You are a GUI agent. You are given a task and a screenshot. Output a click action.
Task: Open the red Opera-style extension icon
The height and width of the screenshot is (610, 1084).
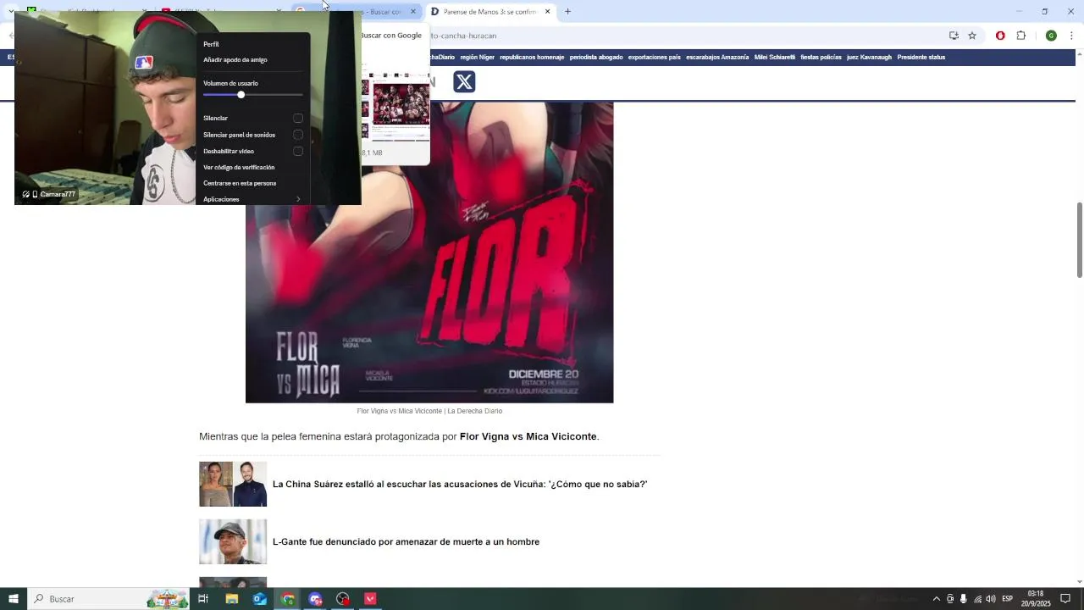point(1000,36)
